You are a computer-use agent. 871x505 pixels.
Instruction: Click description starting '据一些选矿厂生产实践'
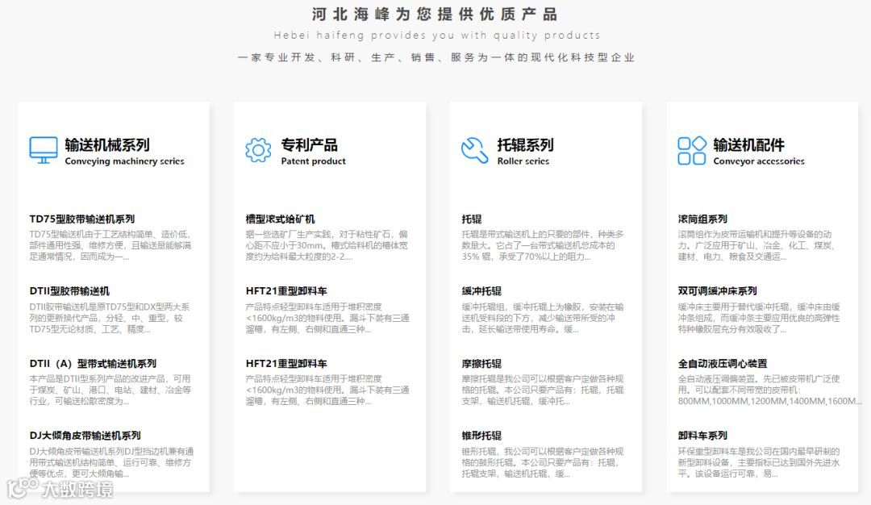(327, 245)
